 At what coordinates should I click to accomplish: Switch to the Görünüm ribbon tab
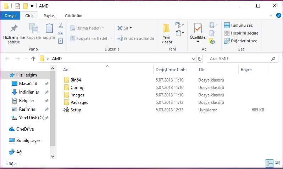tap(74, 16)
